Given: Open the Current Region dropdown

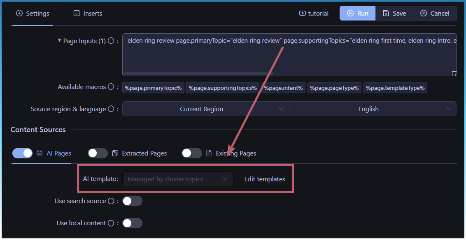Looking at the screenshot, I should [205, 109].
